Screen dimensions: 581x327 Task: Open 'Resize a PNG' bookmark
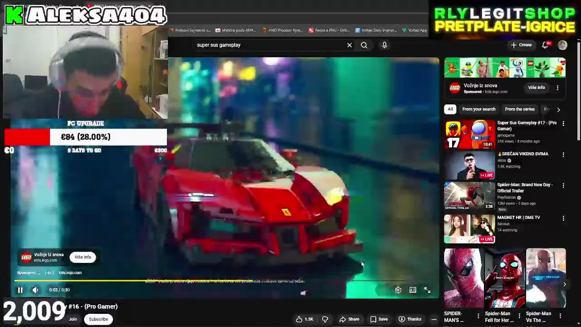329,30
